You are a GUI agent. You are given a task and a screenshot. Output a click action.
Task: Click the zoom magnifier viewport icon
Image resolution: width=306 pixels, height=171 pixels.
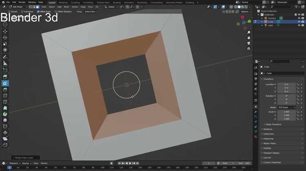pos(248,32)
